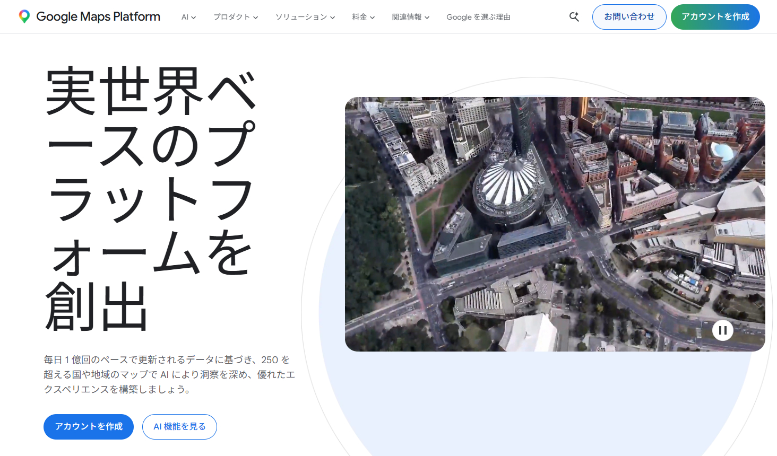
Task: Click the blue アカウントを作成 hero button
Action: [89, 427]
